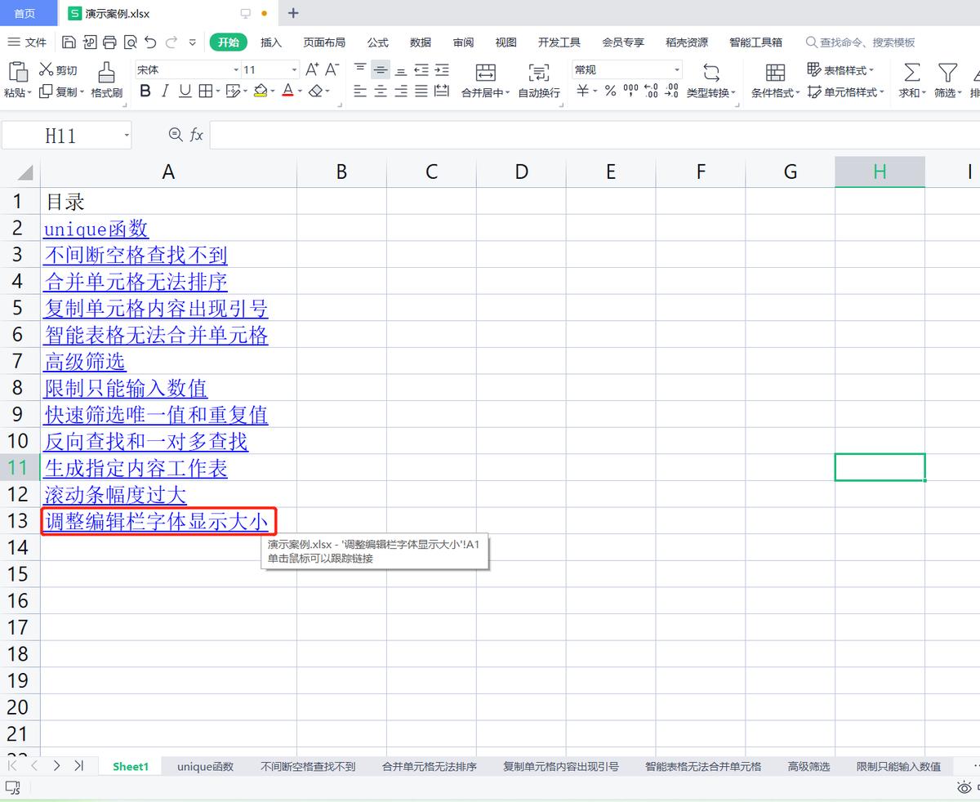
Task: Open the 'unique函数' sheet tab
Action: 205,766
